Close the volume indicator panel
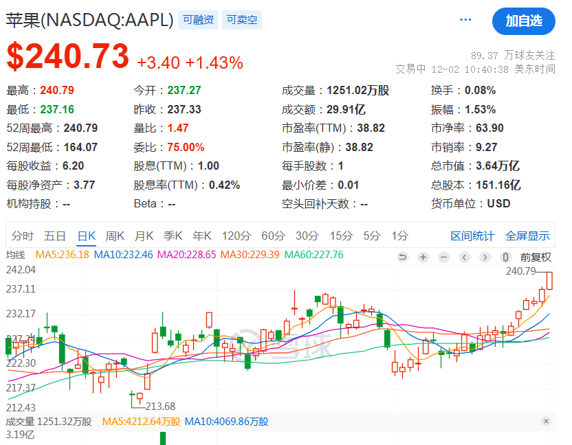 546,421
